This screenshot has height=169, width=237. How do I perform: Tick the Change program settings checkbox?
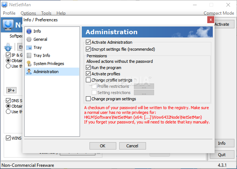(x=88, y=99)
